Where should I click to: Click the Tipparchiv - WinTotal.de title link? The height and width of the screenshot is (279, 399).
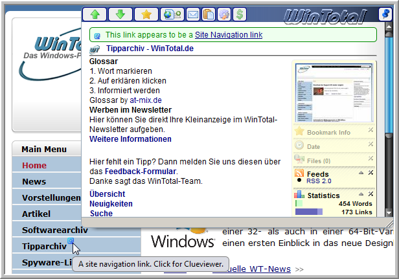[x=150, y=49]
